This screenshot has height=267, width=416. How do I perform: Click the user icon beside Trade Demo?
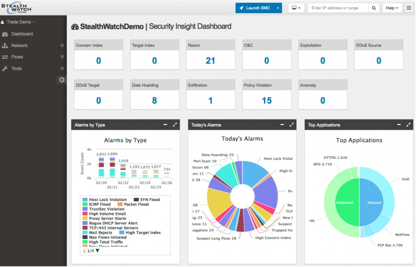click(x=2, y=22)
